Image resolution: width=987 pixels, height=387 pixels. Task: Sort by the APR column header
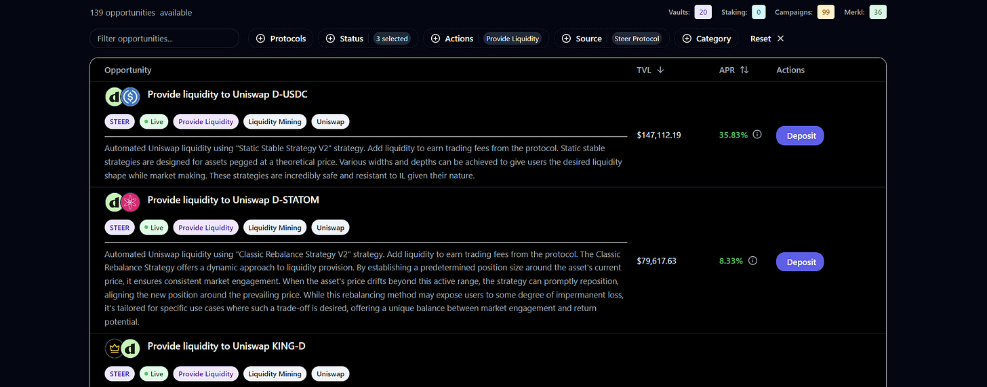pyautogui.click(x=734, y=70)
